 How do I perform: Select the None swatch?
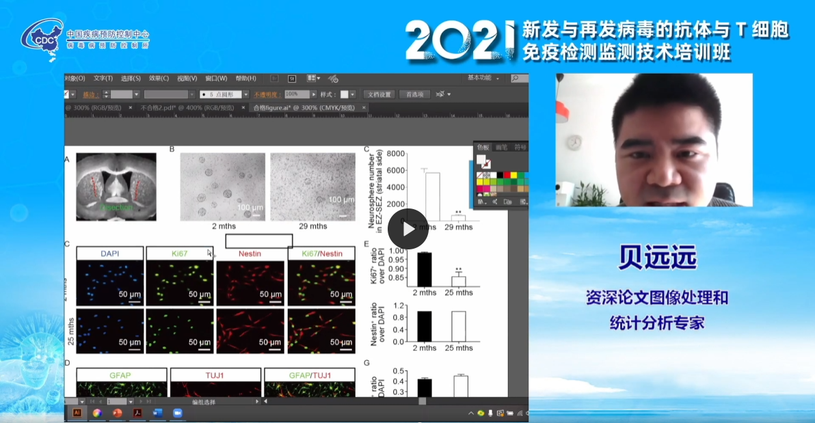(480, 175)
